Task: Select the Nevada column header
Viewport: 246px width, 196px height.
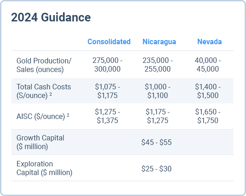Action: [x=209, y=41]
